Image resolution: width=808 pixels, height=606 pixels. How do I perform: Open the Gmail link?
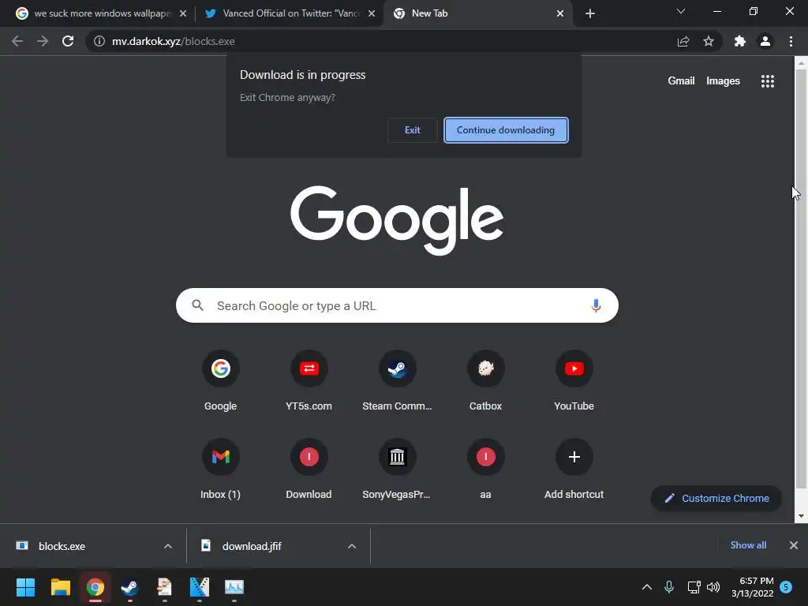pyautogui.click(x=681, y=81)
